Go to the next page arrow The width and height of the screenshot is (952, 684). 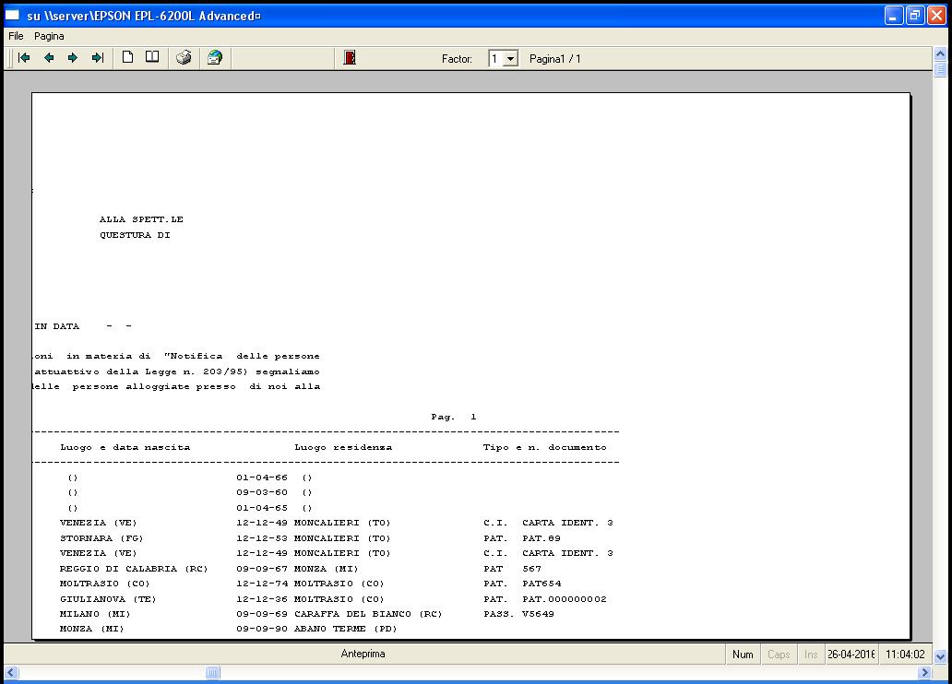tap(73, 58)
